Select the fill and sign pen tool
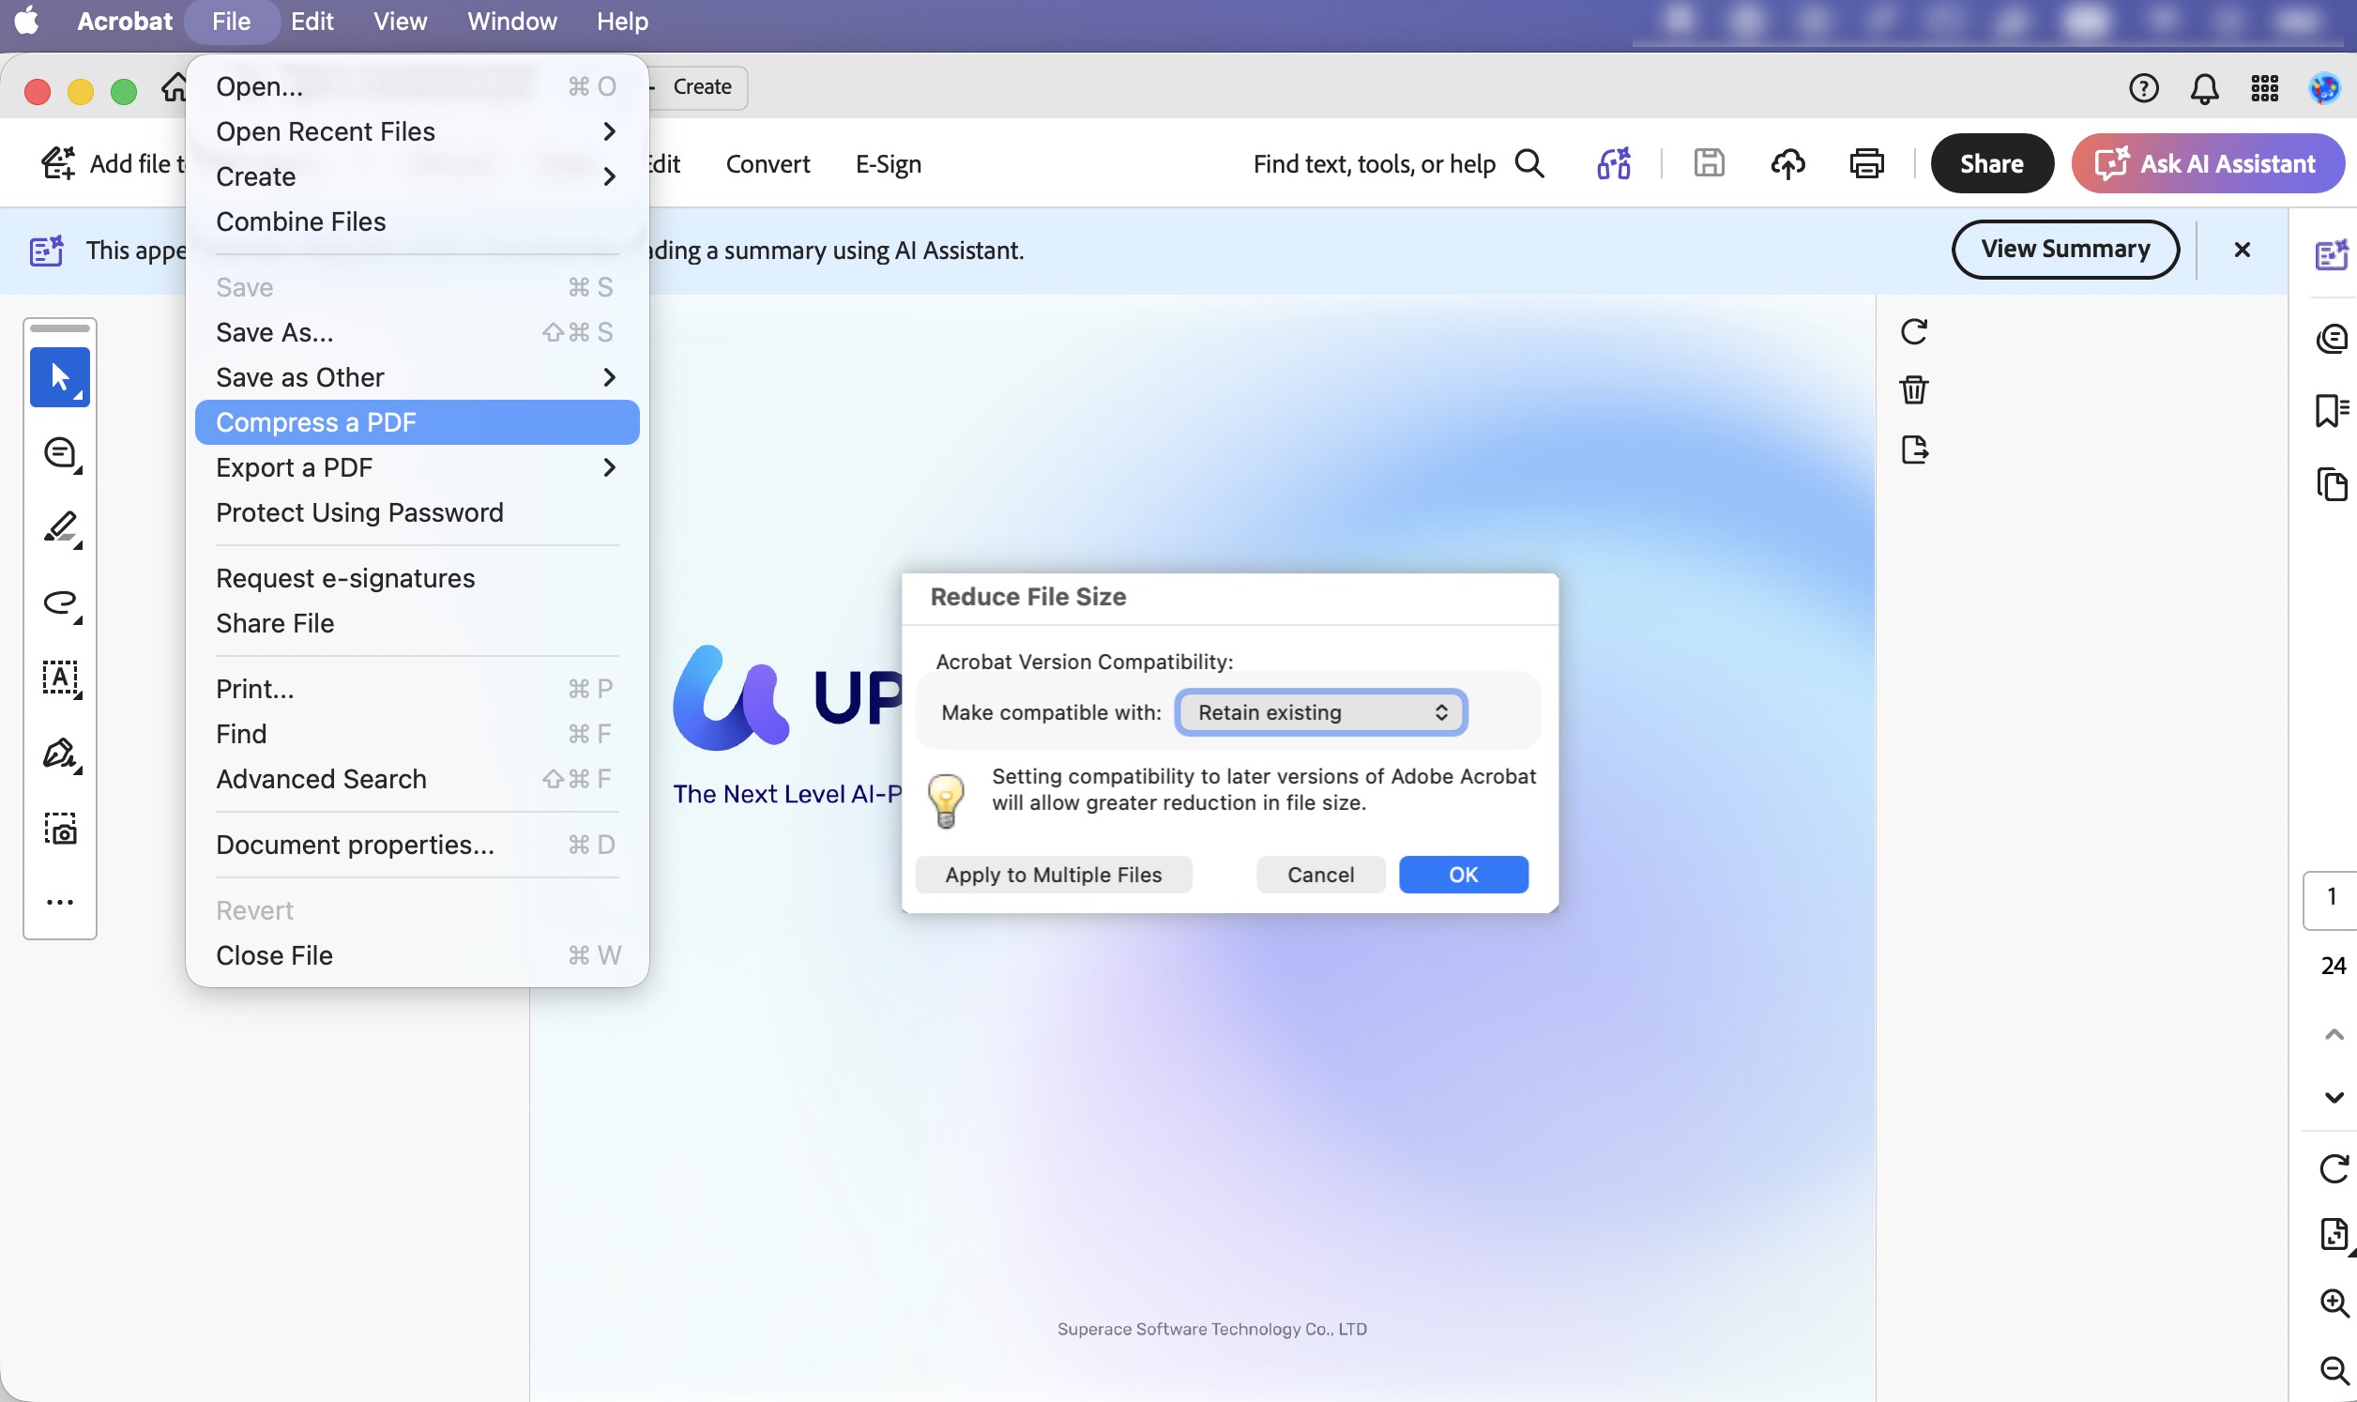 [x=60, y=753]
